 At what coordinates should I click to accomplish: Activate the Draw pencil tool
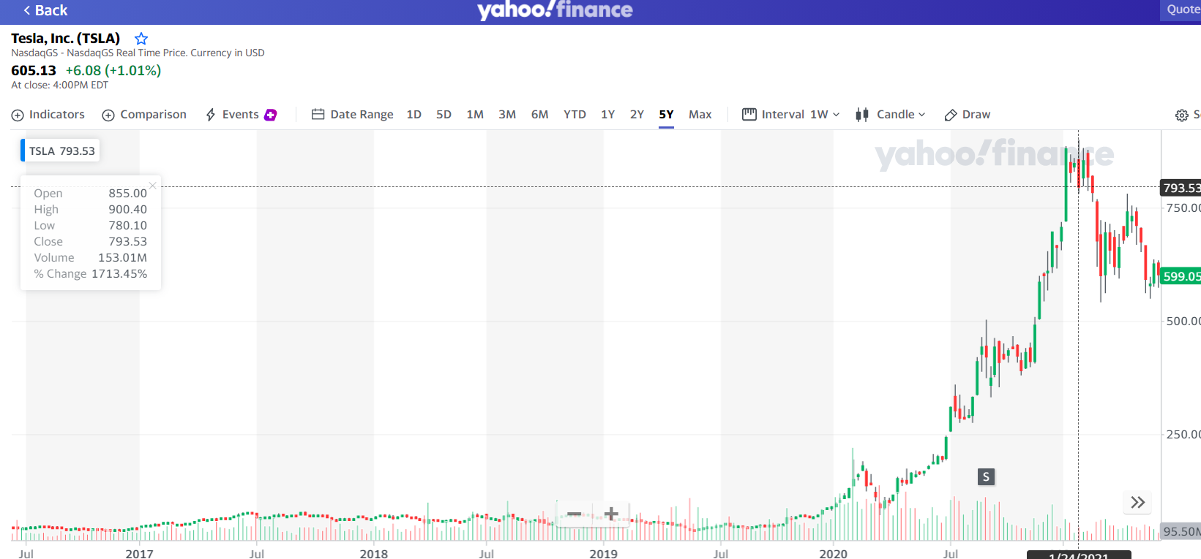[x=968, y=115]
